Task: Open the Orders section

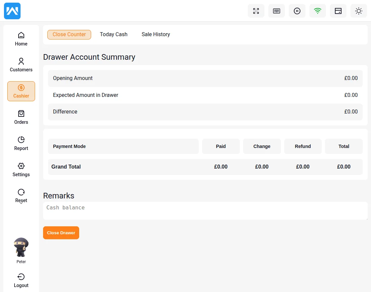Action: 21,117
